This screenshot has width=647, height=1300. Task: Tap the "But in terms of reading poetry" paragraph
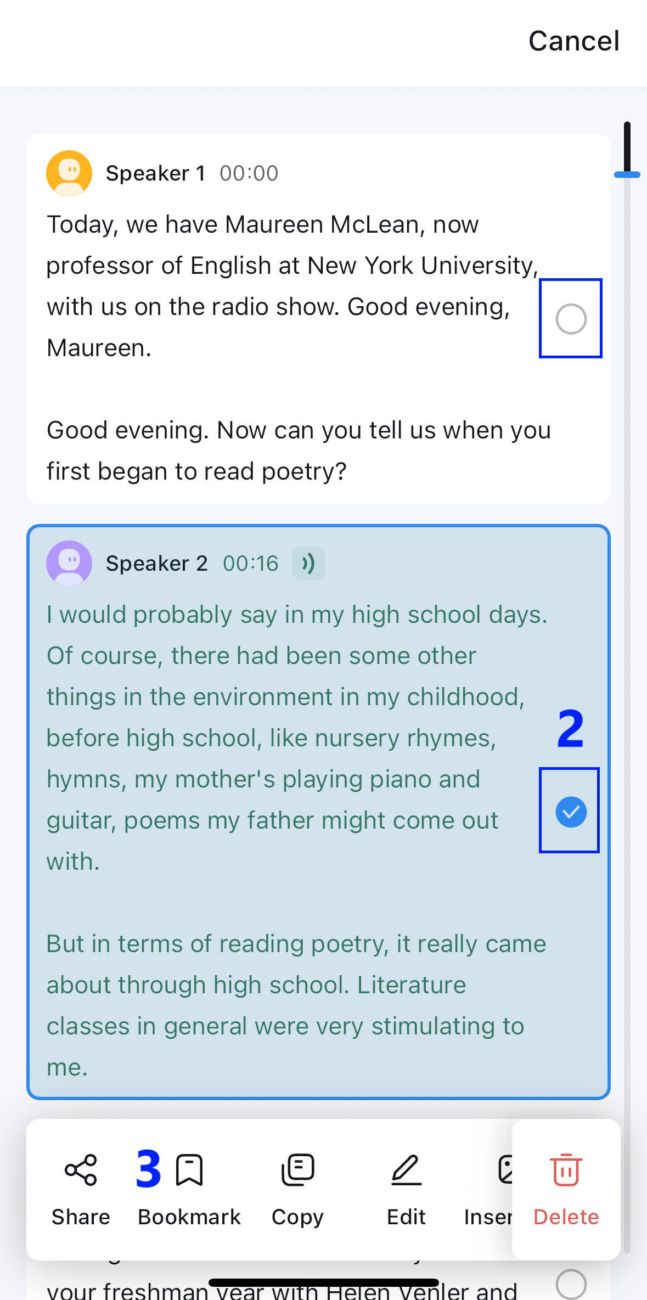coord(296,1005)
